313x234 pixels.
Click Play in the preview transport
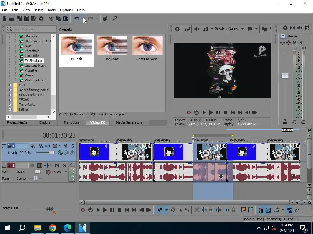click(x=211, y=113)
